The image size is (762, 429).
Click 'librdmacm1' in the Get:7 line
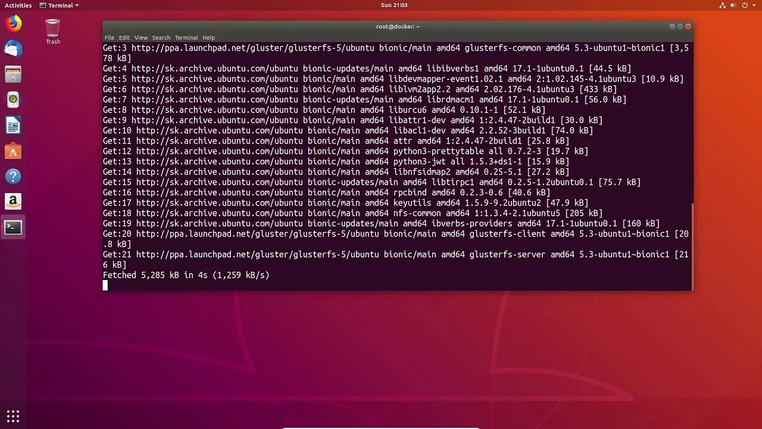(x=450, y=100)
